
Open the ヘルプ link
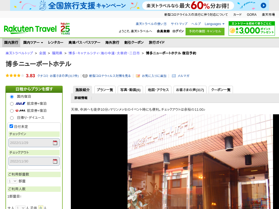coord(196,24)
